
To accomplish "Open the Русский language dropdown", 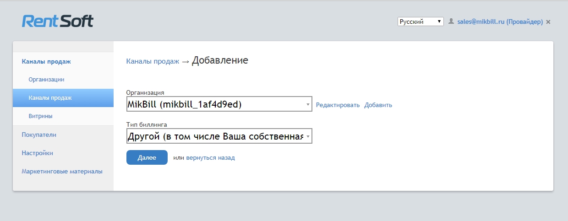I will point(421,22).
